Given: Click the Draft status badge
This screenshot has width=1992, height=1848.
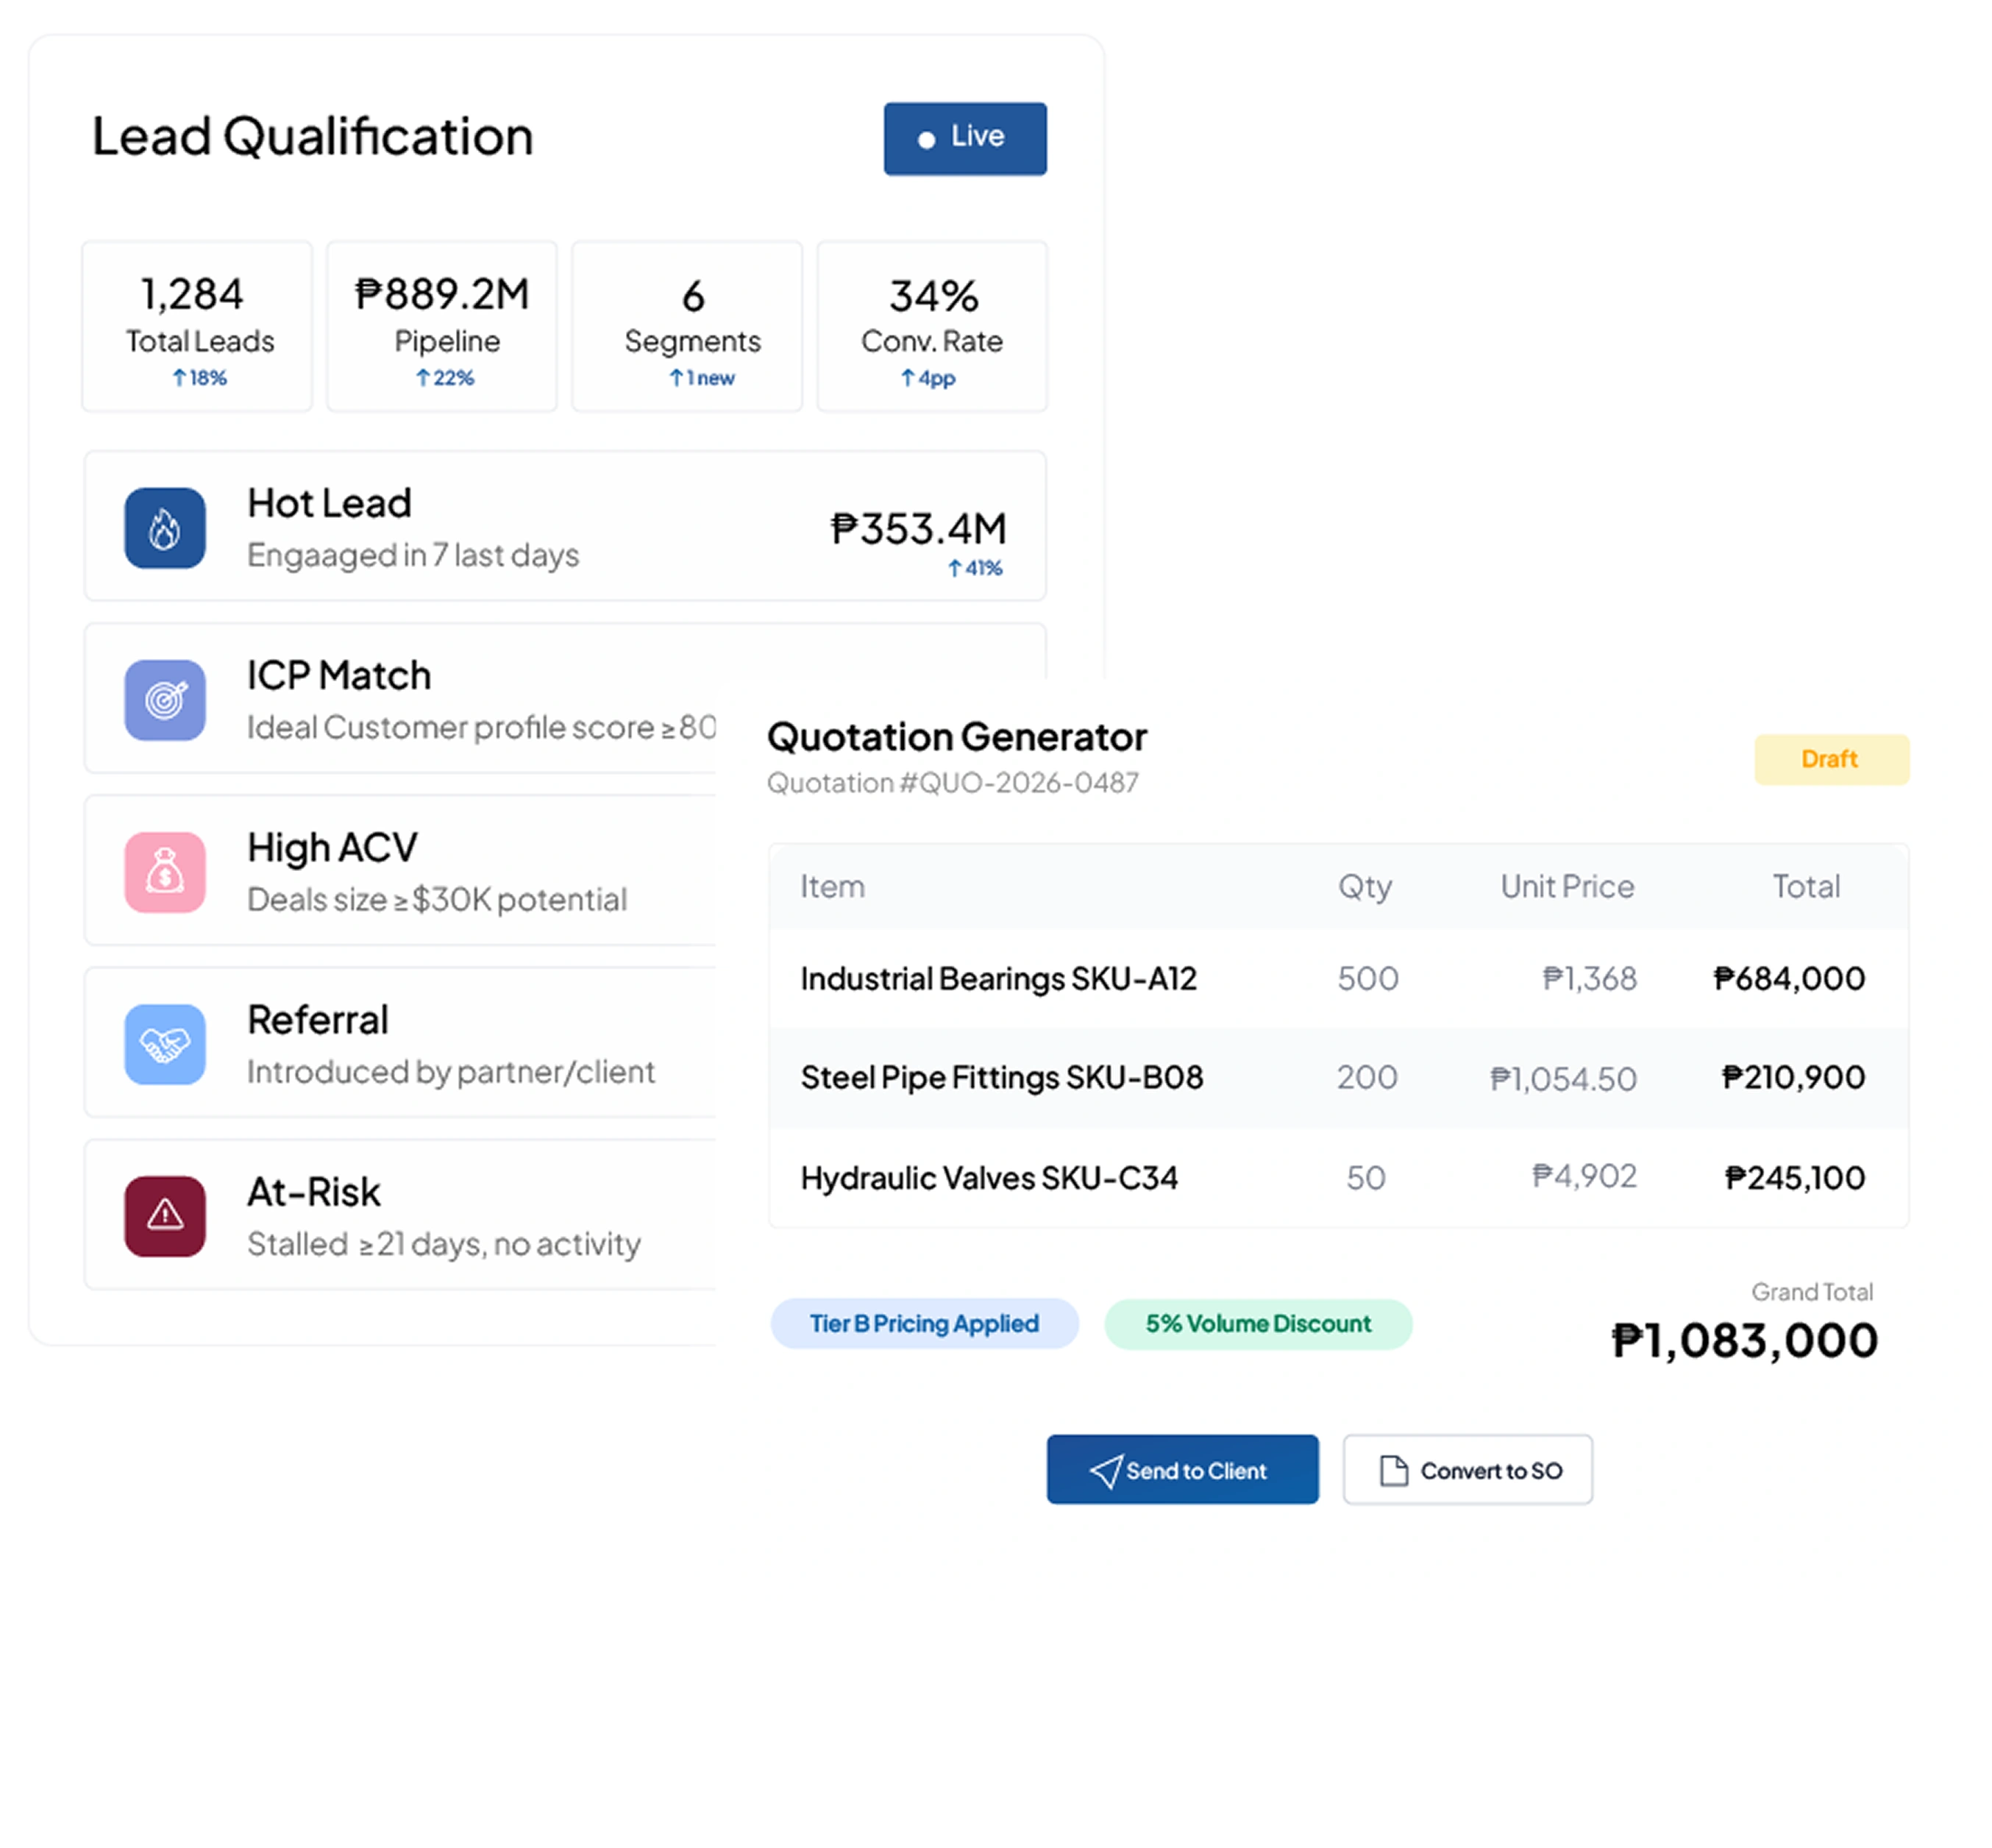Looking at the screenshot, I should pos(1831,759).
